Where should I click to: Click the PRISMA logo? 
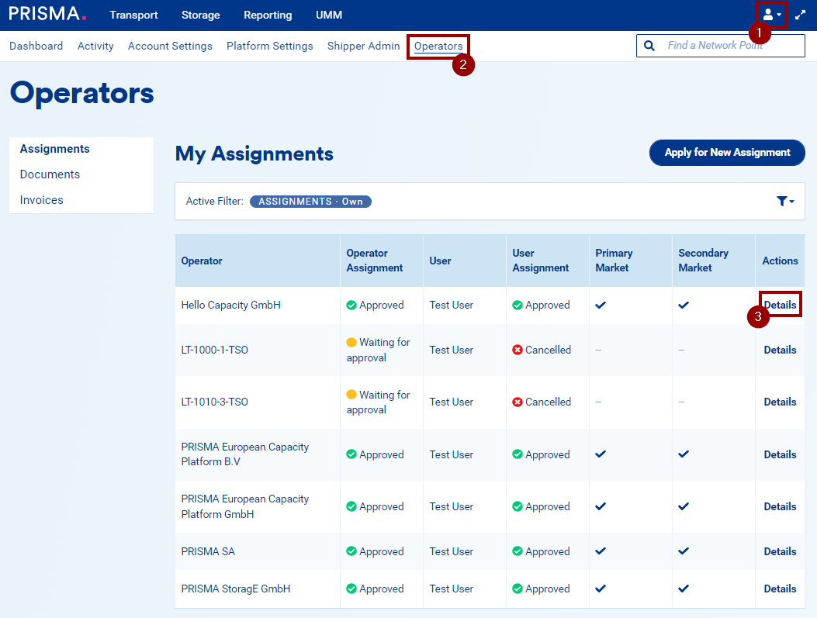47,14
